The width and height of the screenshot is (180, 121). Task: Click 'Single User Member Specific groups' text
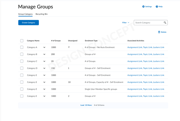[x=101, y=89]
